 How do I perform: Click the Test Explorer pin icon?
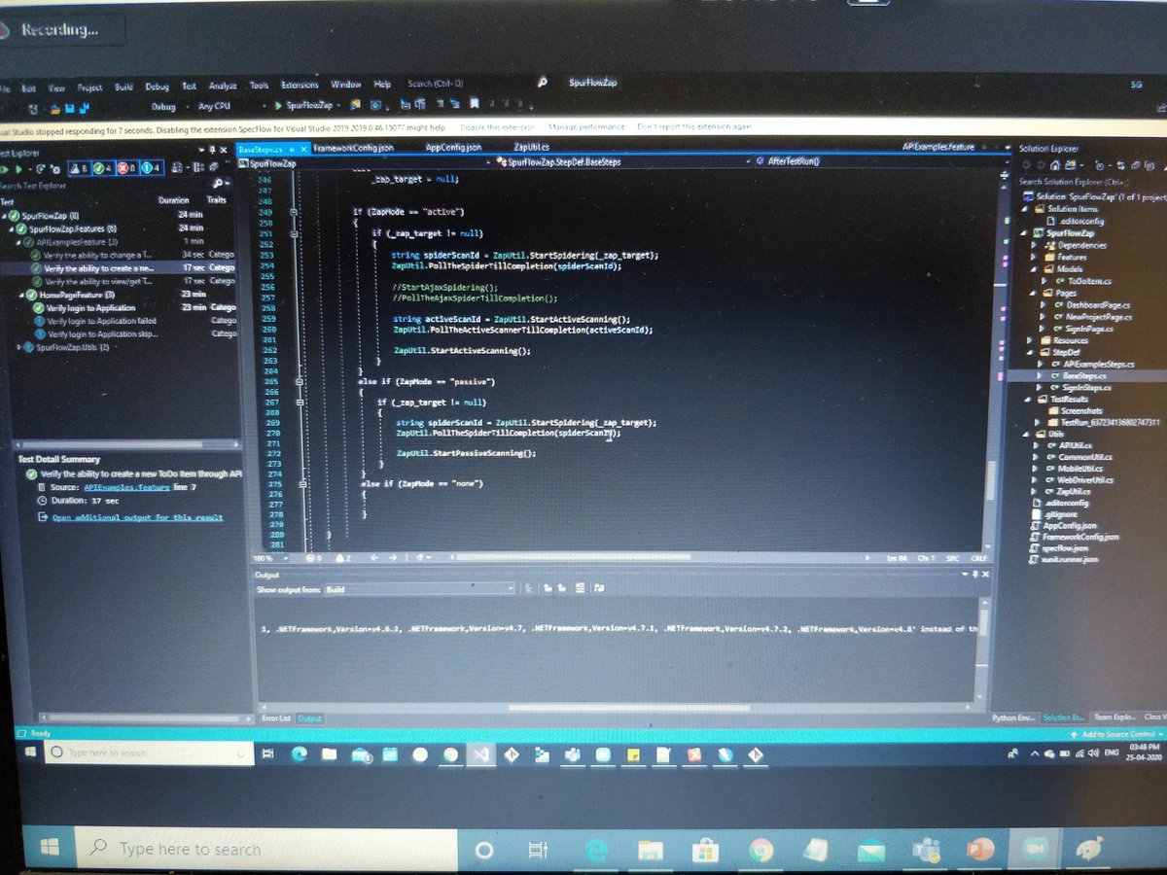click(213, 151)
